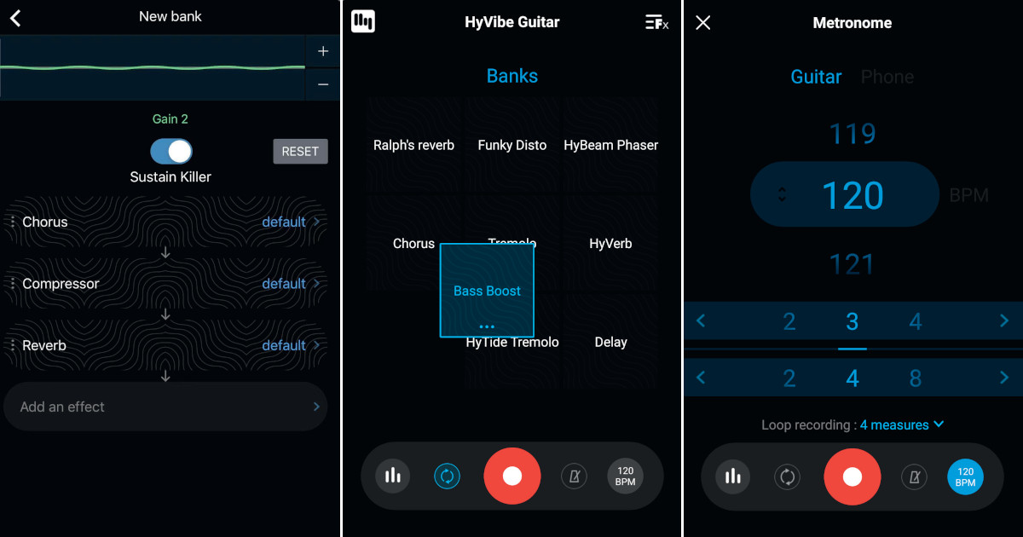Decrease gain with the minus button
The height and width of the screenshot is (537, 1023).
323,84
